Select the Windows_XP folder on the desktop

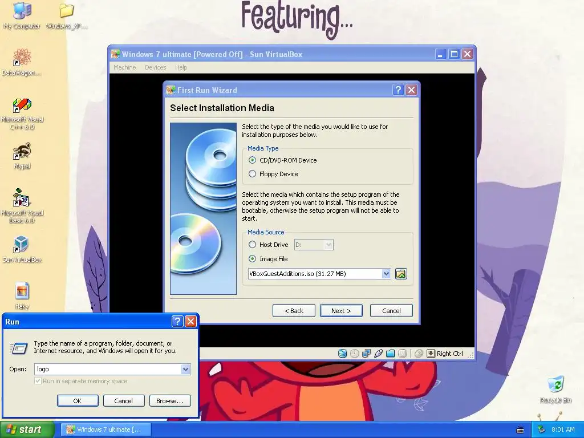67,15
